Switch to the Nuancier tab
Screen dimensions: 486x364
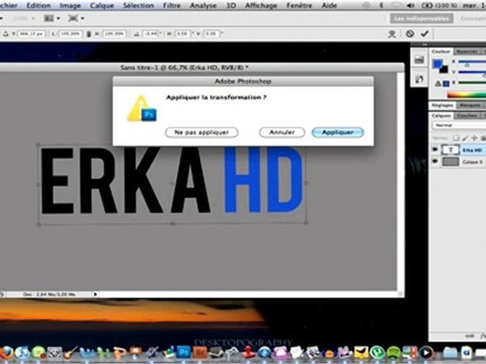pyautogui.click(x=467, y=52)
